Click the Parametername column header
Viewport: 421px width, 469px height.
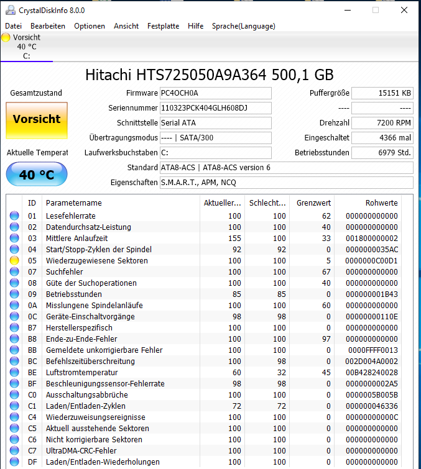pyautogui.click(x=121, y=203)
